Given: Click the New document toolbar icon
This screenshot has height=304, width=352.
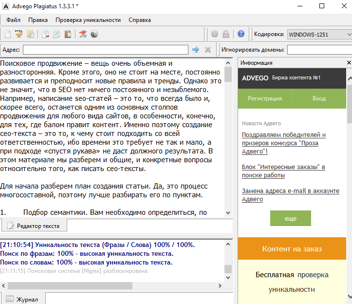Looking at the screenshot, I should (x=8, y=34).
